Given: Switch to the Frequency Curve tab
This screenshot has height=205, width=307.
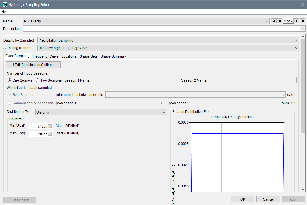Looking at the screenshot, I should [x=45, y=56].
